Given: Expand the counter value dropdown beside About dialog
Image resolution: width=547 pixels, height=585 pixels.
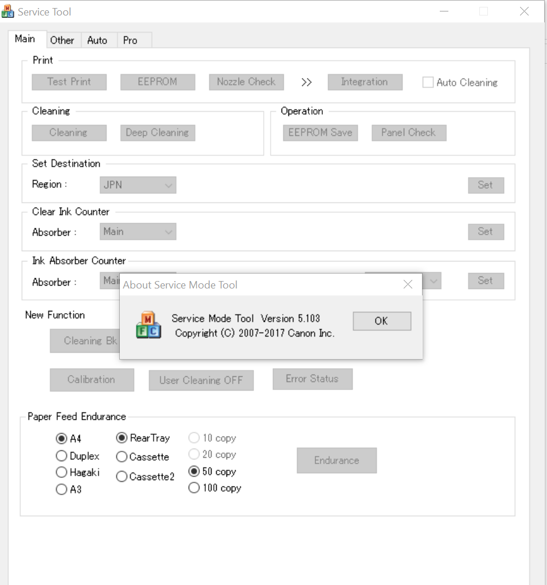Looking at the screenshot, I should [432, 280].
